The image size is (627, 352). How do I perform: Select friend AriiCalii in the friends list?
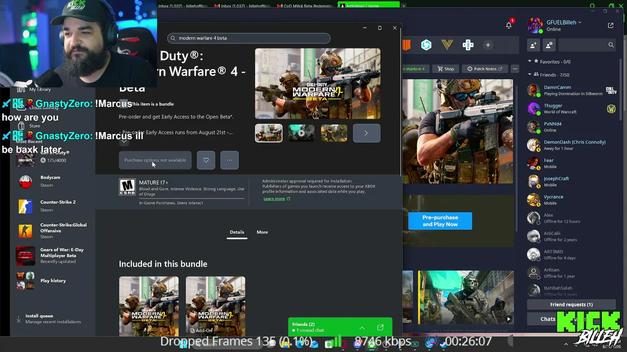pyautogui.click(x=571, y=237)
